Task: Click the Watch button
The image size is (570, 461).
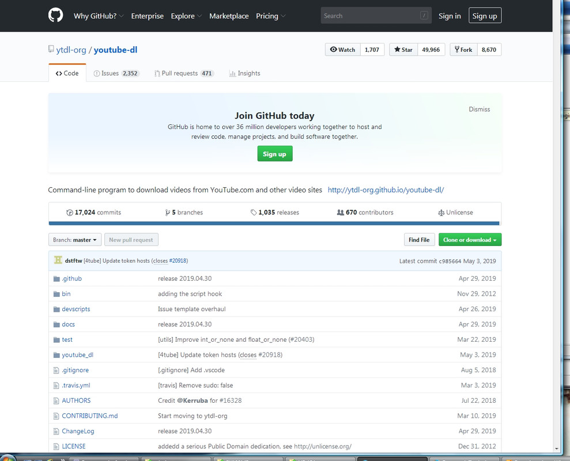Action: point(343,50)
